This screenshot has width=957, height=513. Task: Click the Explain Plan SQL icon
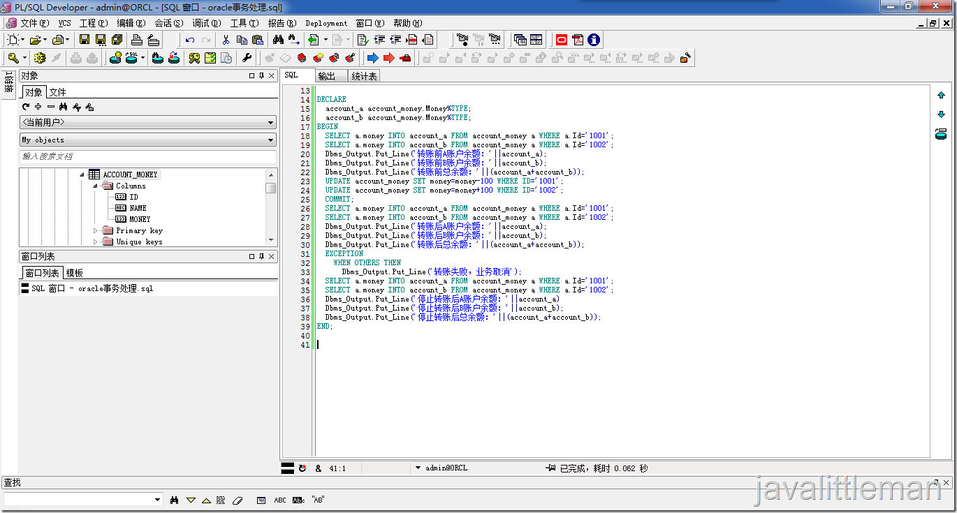132,58
